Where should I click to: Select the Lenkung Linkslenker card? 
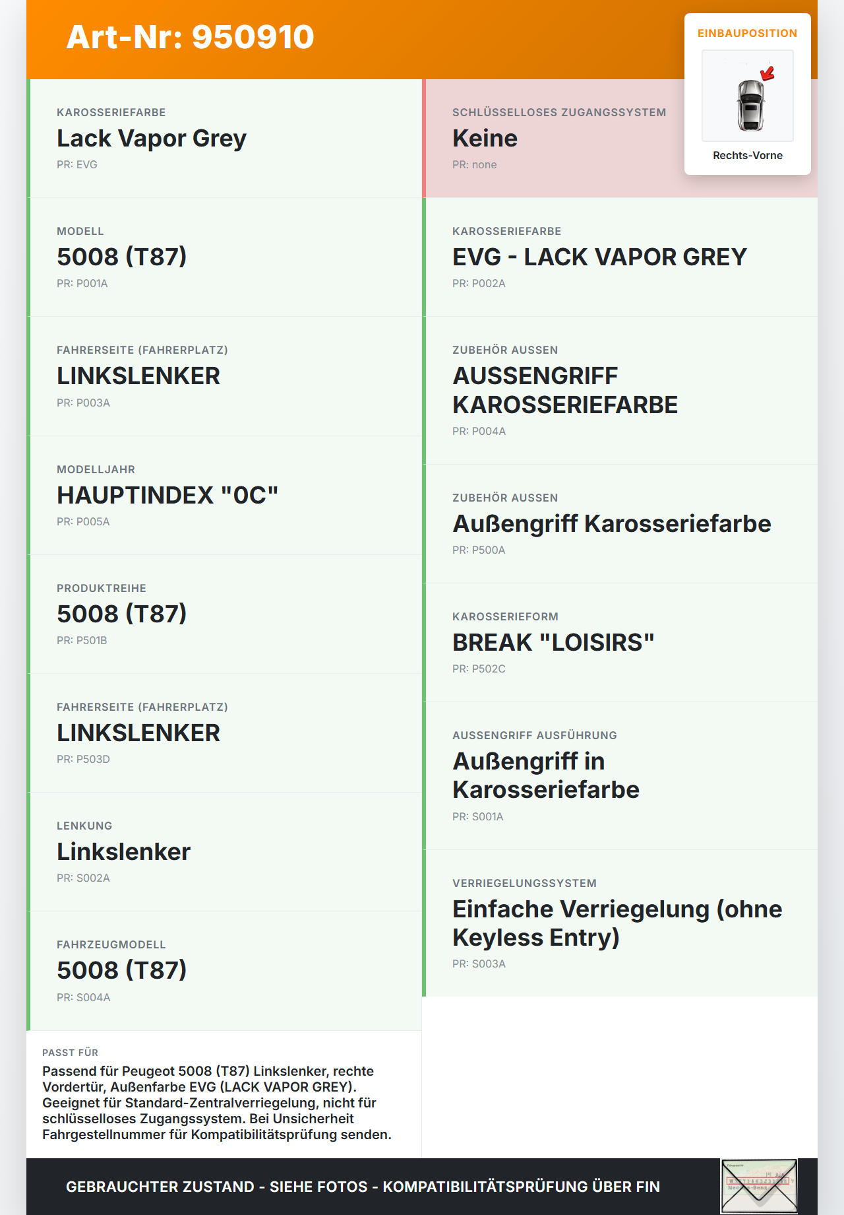(x=224, y=851)
